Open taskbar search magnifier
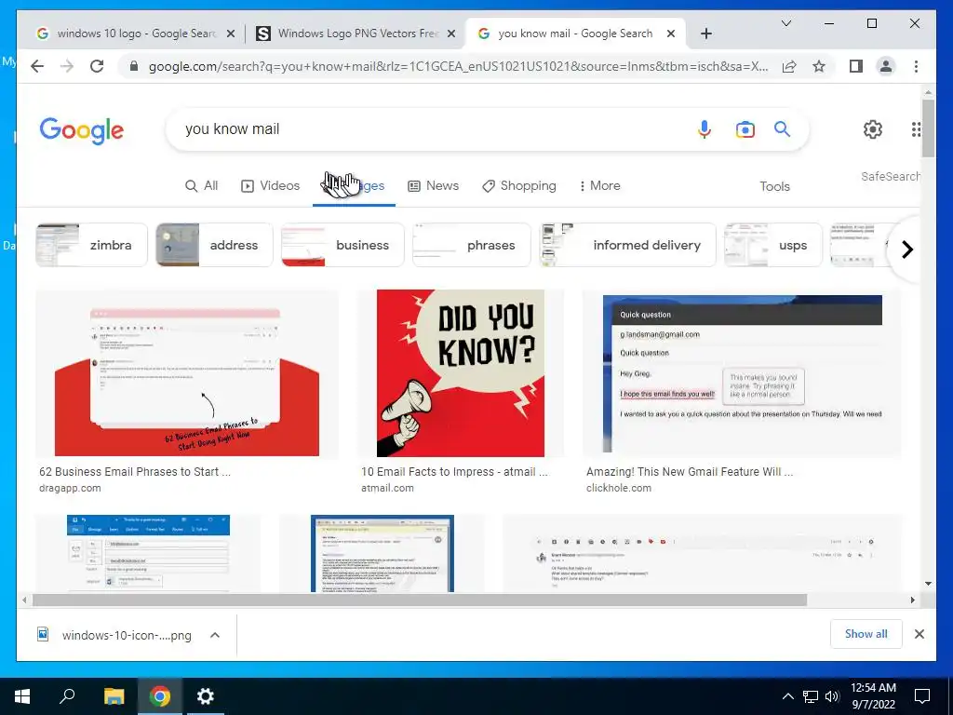 [x=67, y=696]
